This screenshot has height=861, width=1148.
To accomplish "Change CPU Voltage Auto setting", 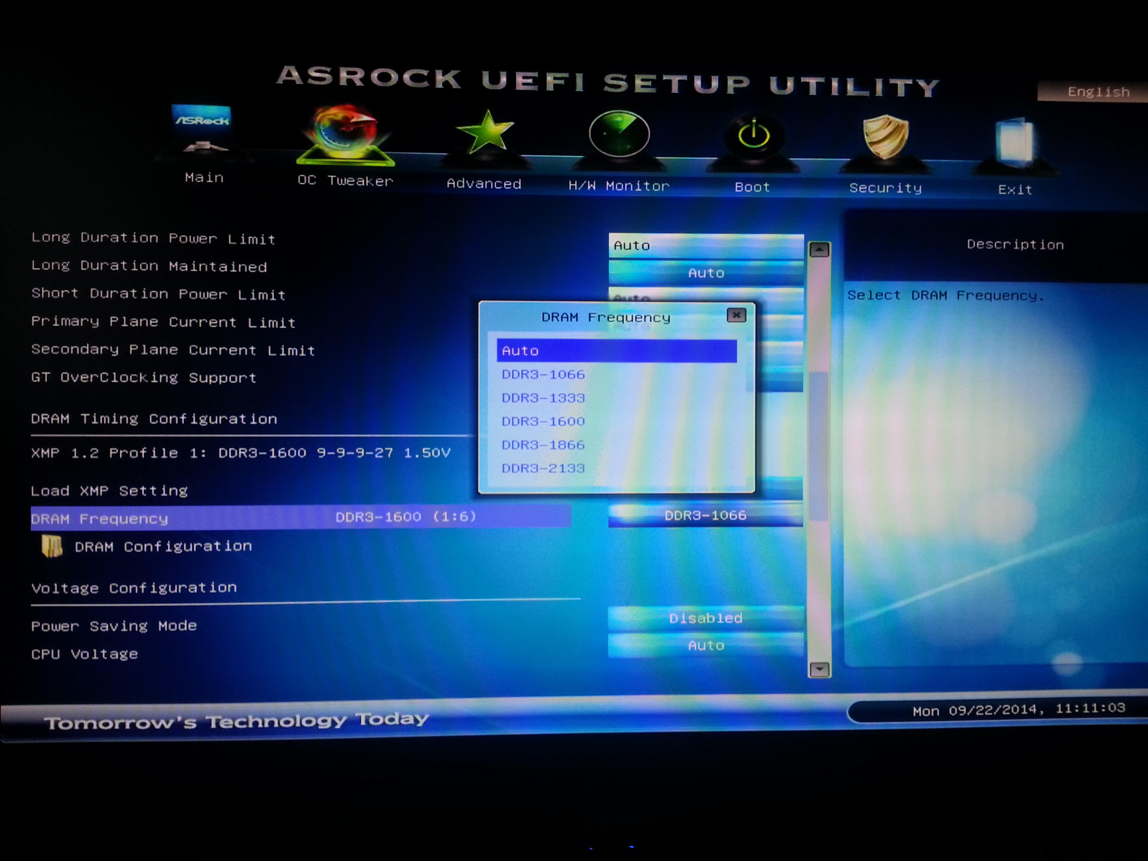I will coord(705,646).
